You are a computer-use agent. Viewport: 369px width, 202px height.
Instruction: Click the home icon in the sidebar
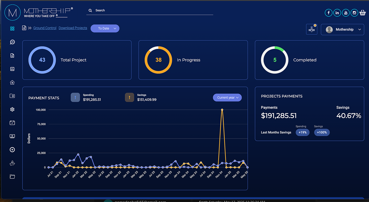[12, 82]
